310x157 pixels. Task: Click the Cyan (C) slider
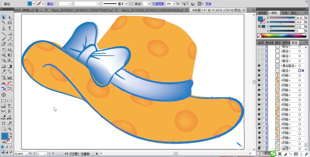(282, 18)
